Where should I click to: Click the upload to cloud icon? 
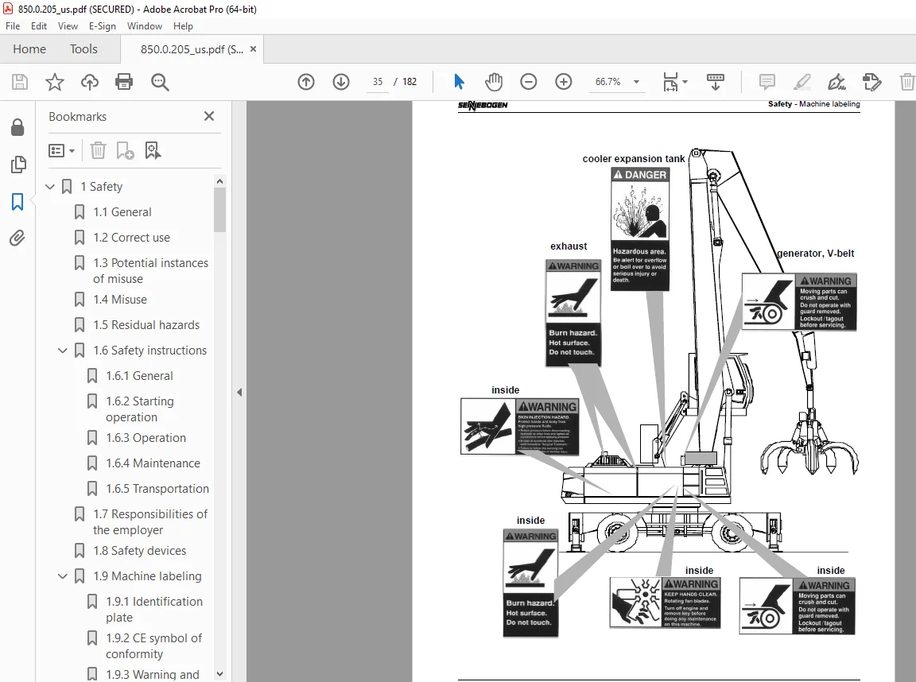pyautogui.click(x=89, y=82)
